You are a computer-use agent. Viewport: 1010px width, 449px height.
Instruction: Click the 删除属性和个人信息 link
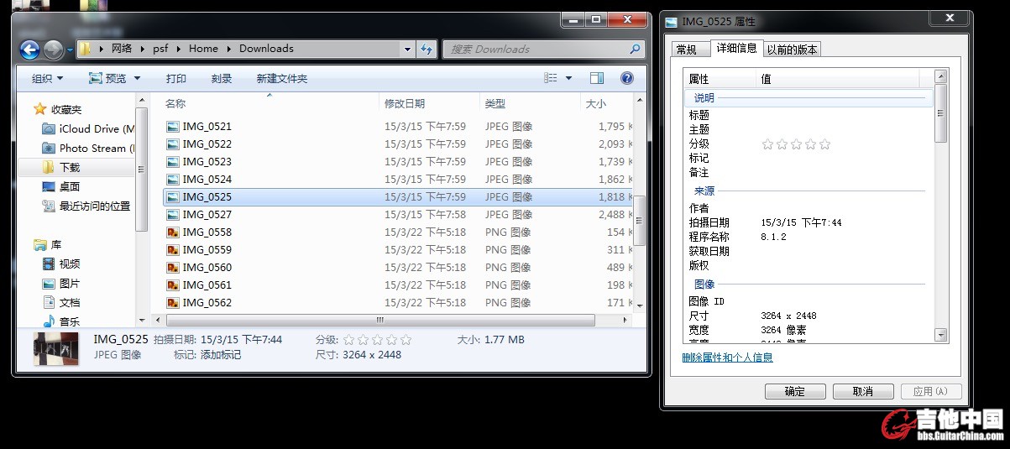click(x=727, y=358)
